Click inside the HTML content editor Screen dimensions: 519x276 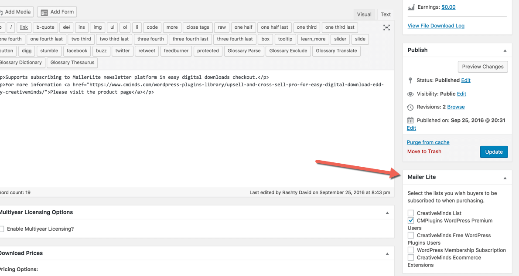click(196, 139)
